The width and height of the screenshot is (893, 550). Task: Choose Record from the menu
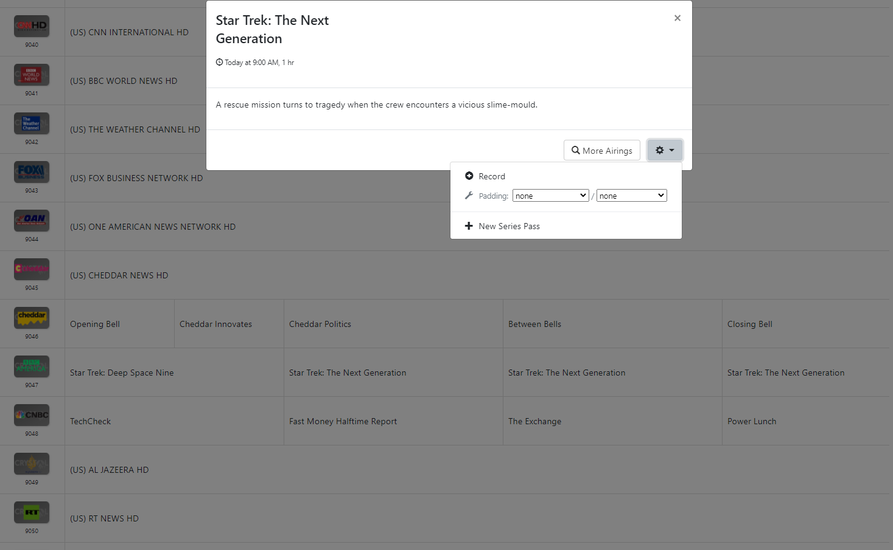tap(491, 176)
